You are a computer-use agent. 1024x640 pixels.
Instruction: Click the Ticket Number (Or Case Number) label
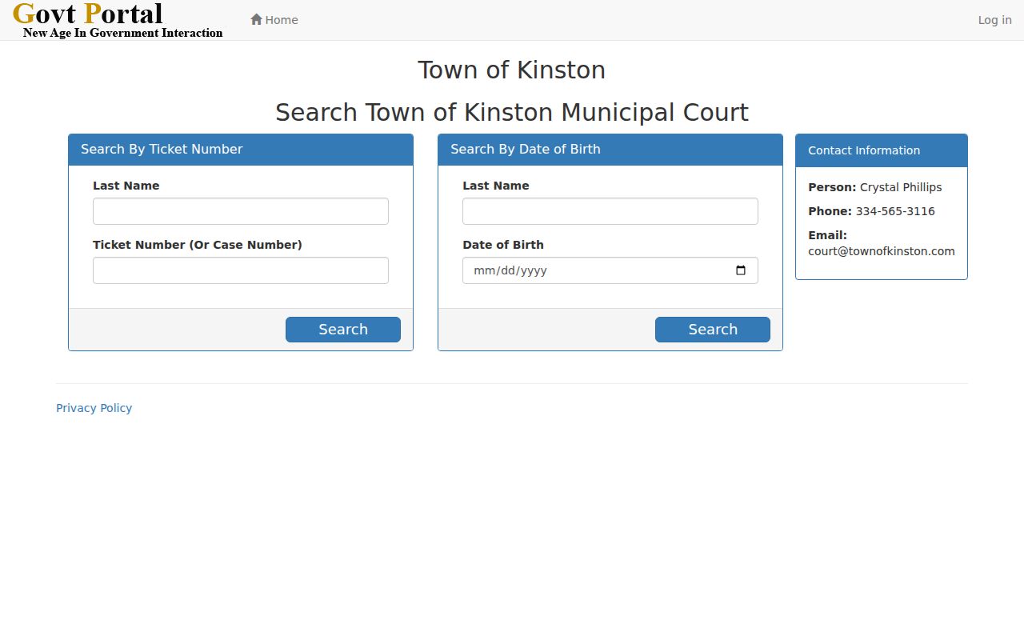(x=198, y=245)
